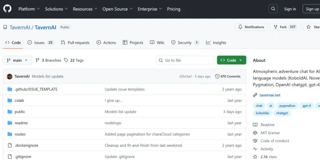The width and height of the screenshot is (320, 160).
Task: Select the gpt-4 topic tag
Action: coord(307,106)
